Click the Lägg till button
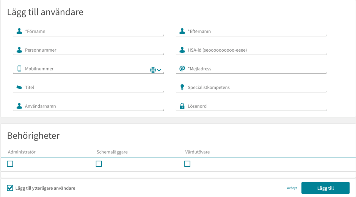 325,188
